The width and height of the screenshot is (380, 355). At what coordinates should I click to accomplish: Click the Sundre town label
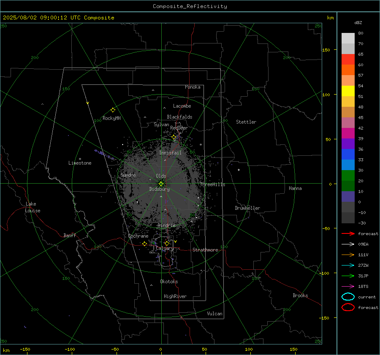(128, 175)
